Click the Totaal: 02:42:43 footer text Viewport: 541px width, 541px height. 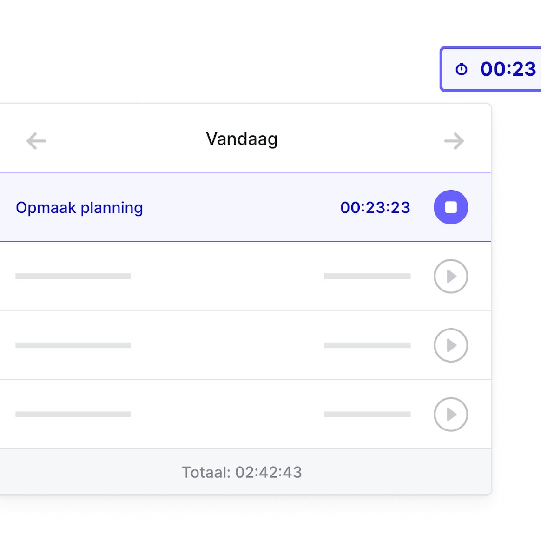[x=242, y=472]
